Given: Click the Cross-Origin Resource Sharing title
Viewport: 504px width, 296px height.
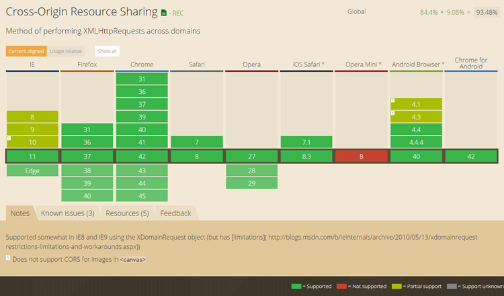Looking at the screenshot, I should coord(81,11).
